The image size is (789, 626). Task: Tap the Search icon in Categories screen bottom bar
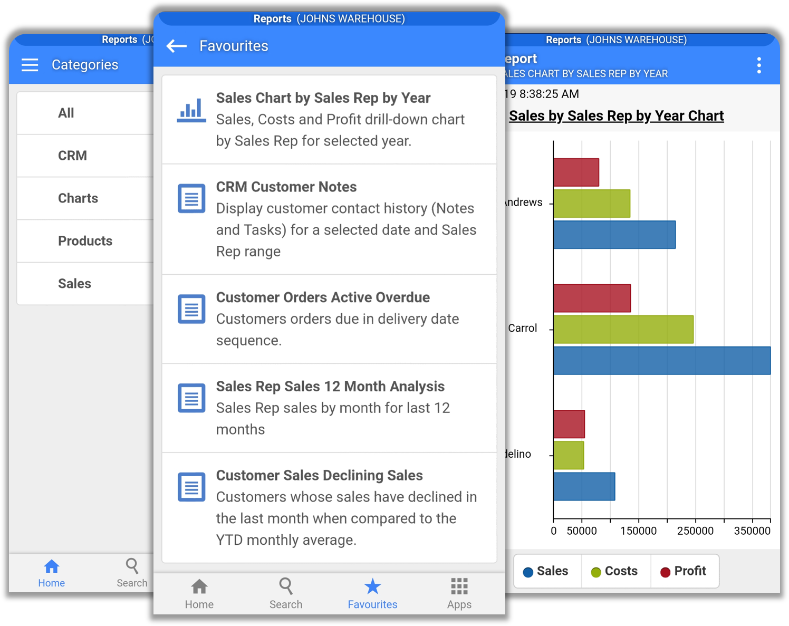(x=132, y=566)
